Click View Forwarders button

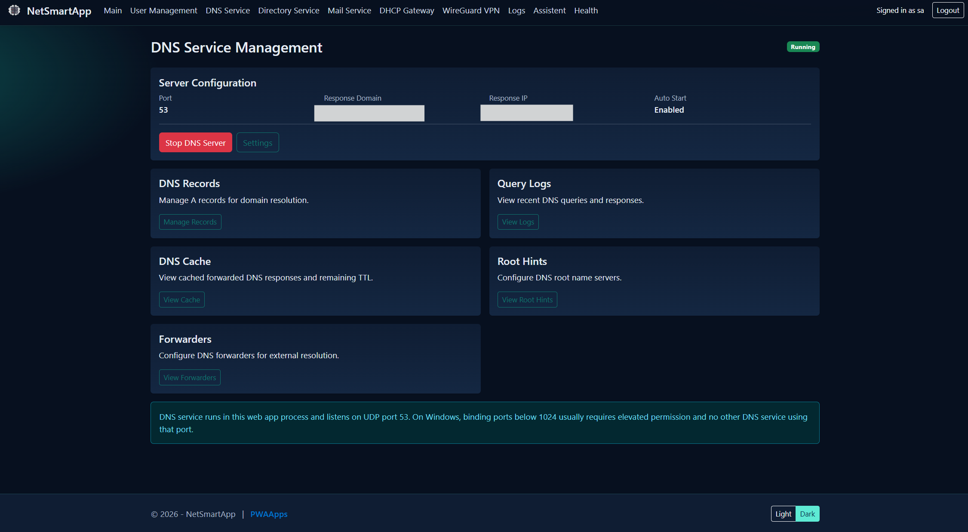pyautogui.click(x=190, y=378)
